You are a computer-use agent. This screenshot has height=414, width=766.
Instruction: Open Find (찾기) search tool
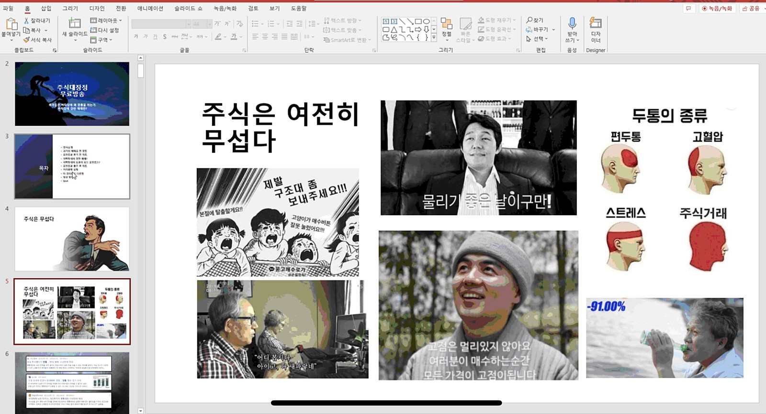535,20
